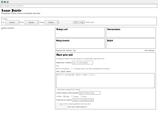Open the Moon sign dropdown
Screen dimensions: 158x119
32,22
